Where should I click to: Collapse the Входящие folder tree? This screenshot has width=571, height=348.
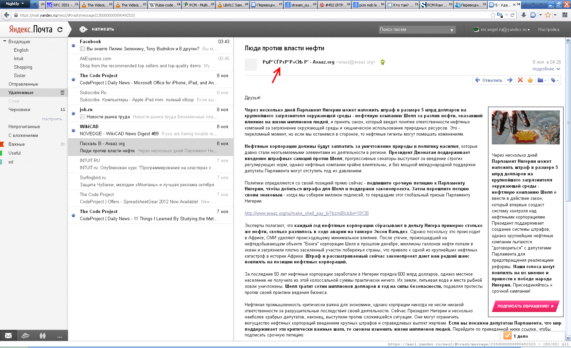click(x=5, y=41)
